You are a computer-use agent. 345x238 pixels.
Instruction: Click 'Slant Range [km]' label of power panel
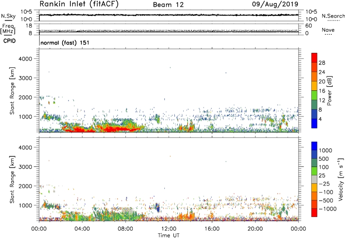pos(12,91)
